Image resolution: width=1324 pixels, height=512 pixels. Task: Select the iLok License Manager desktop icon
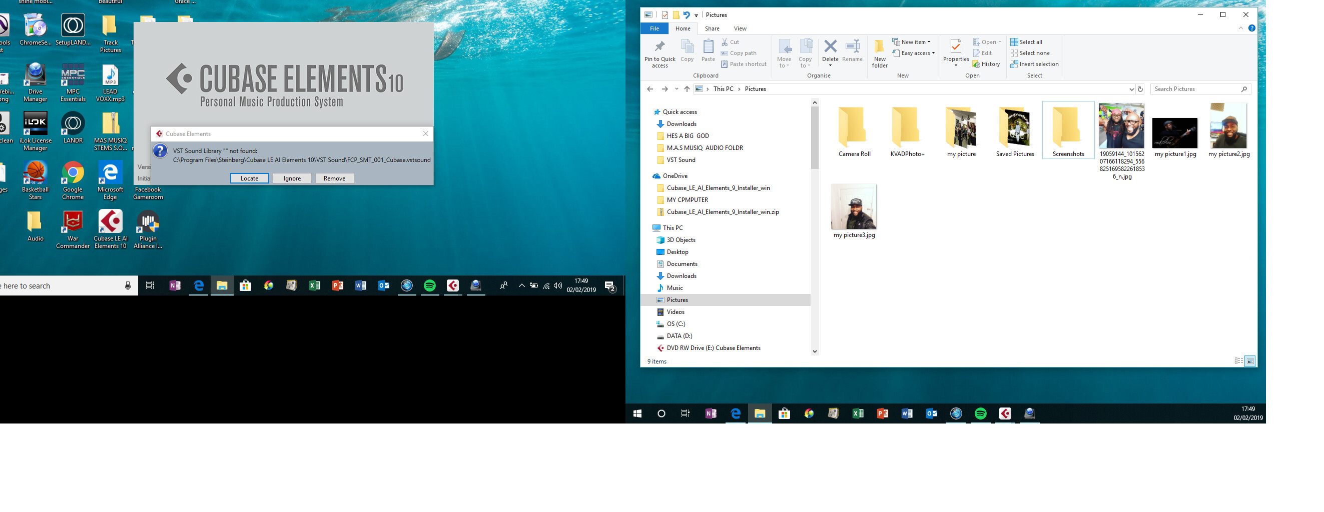[x=36, y=131]
